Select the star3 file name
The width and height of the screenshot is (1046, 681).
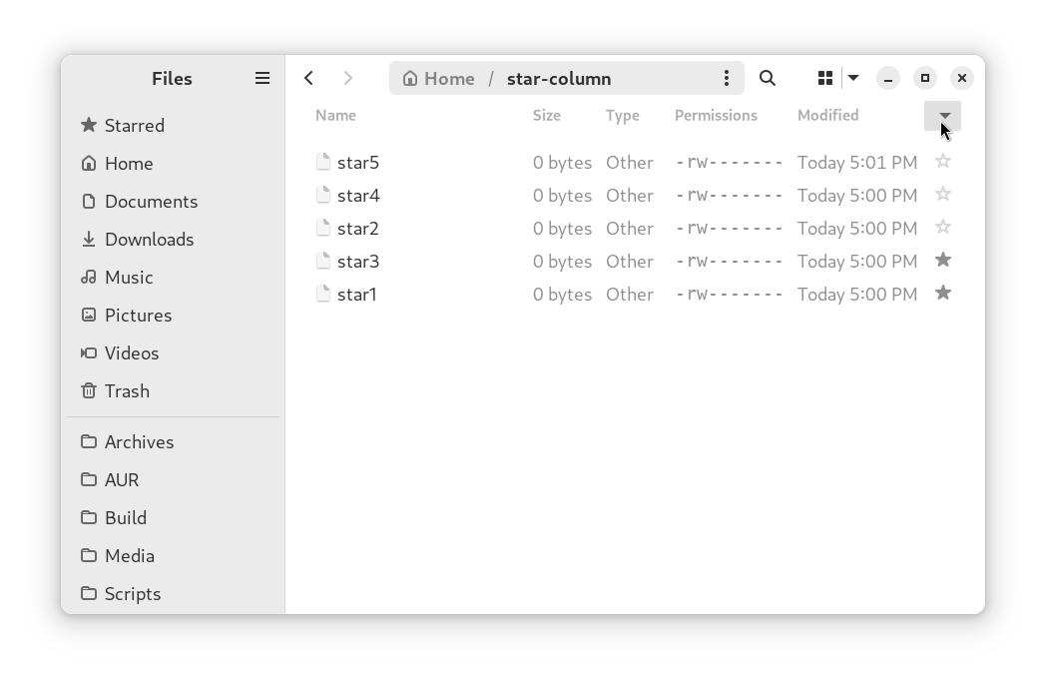(358, 261)
